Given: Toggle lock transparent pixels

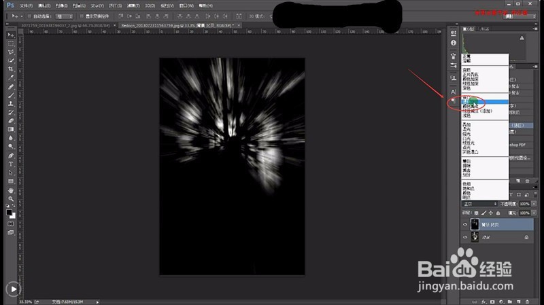Looking at the screenshot, I should tap(477, 213).
